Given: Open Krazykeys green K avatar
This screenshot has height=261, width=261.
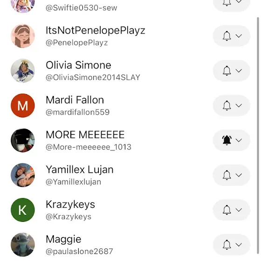Looking at the screenshot, I should (x=23, y=210).
